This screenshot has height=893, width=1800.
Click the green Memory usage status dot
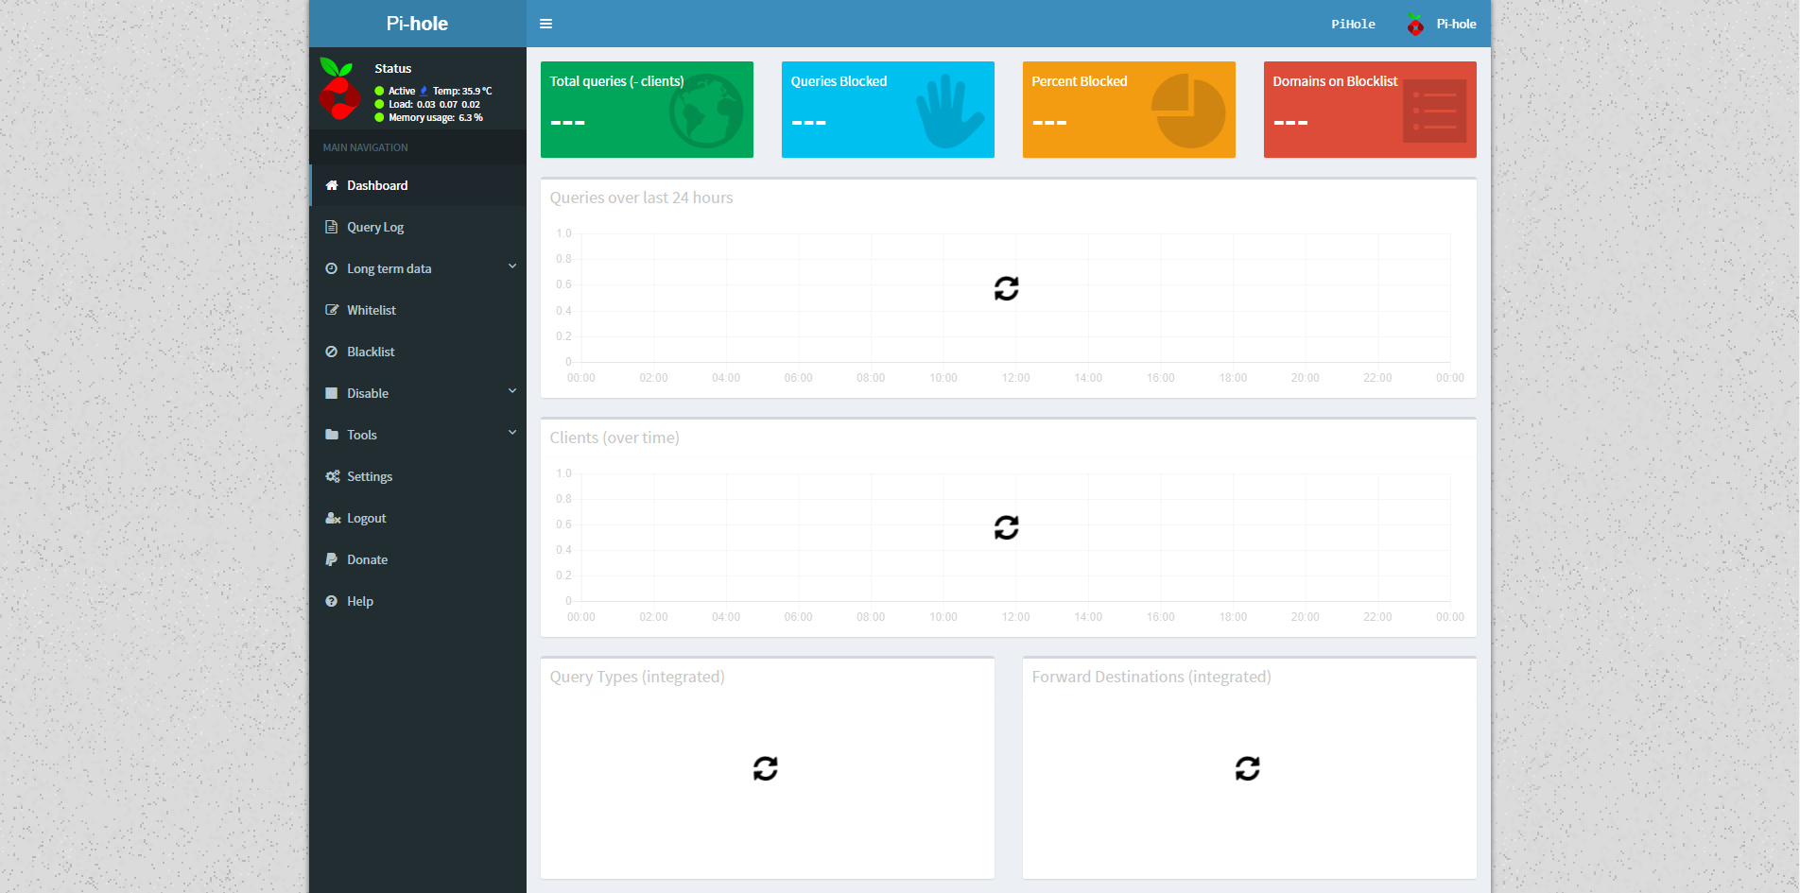[378, 117]
